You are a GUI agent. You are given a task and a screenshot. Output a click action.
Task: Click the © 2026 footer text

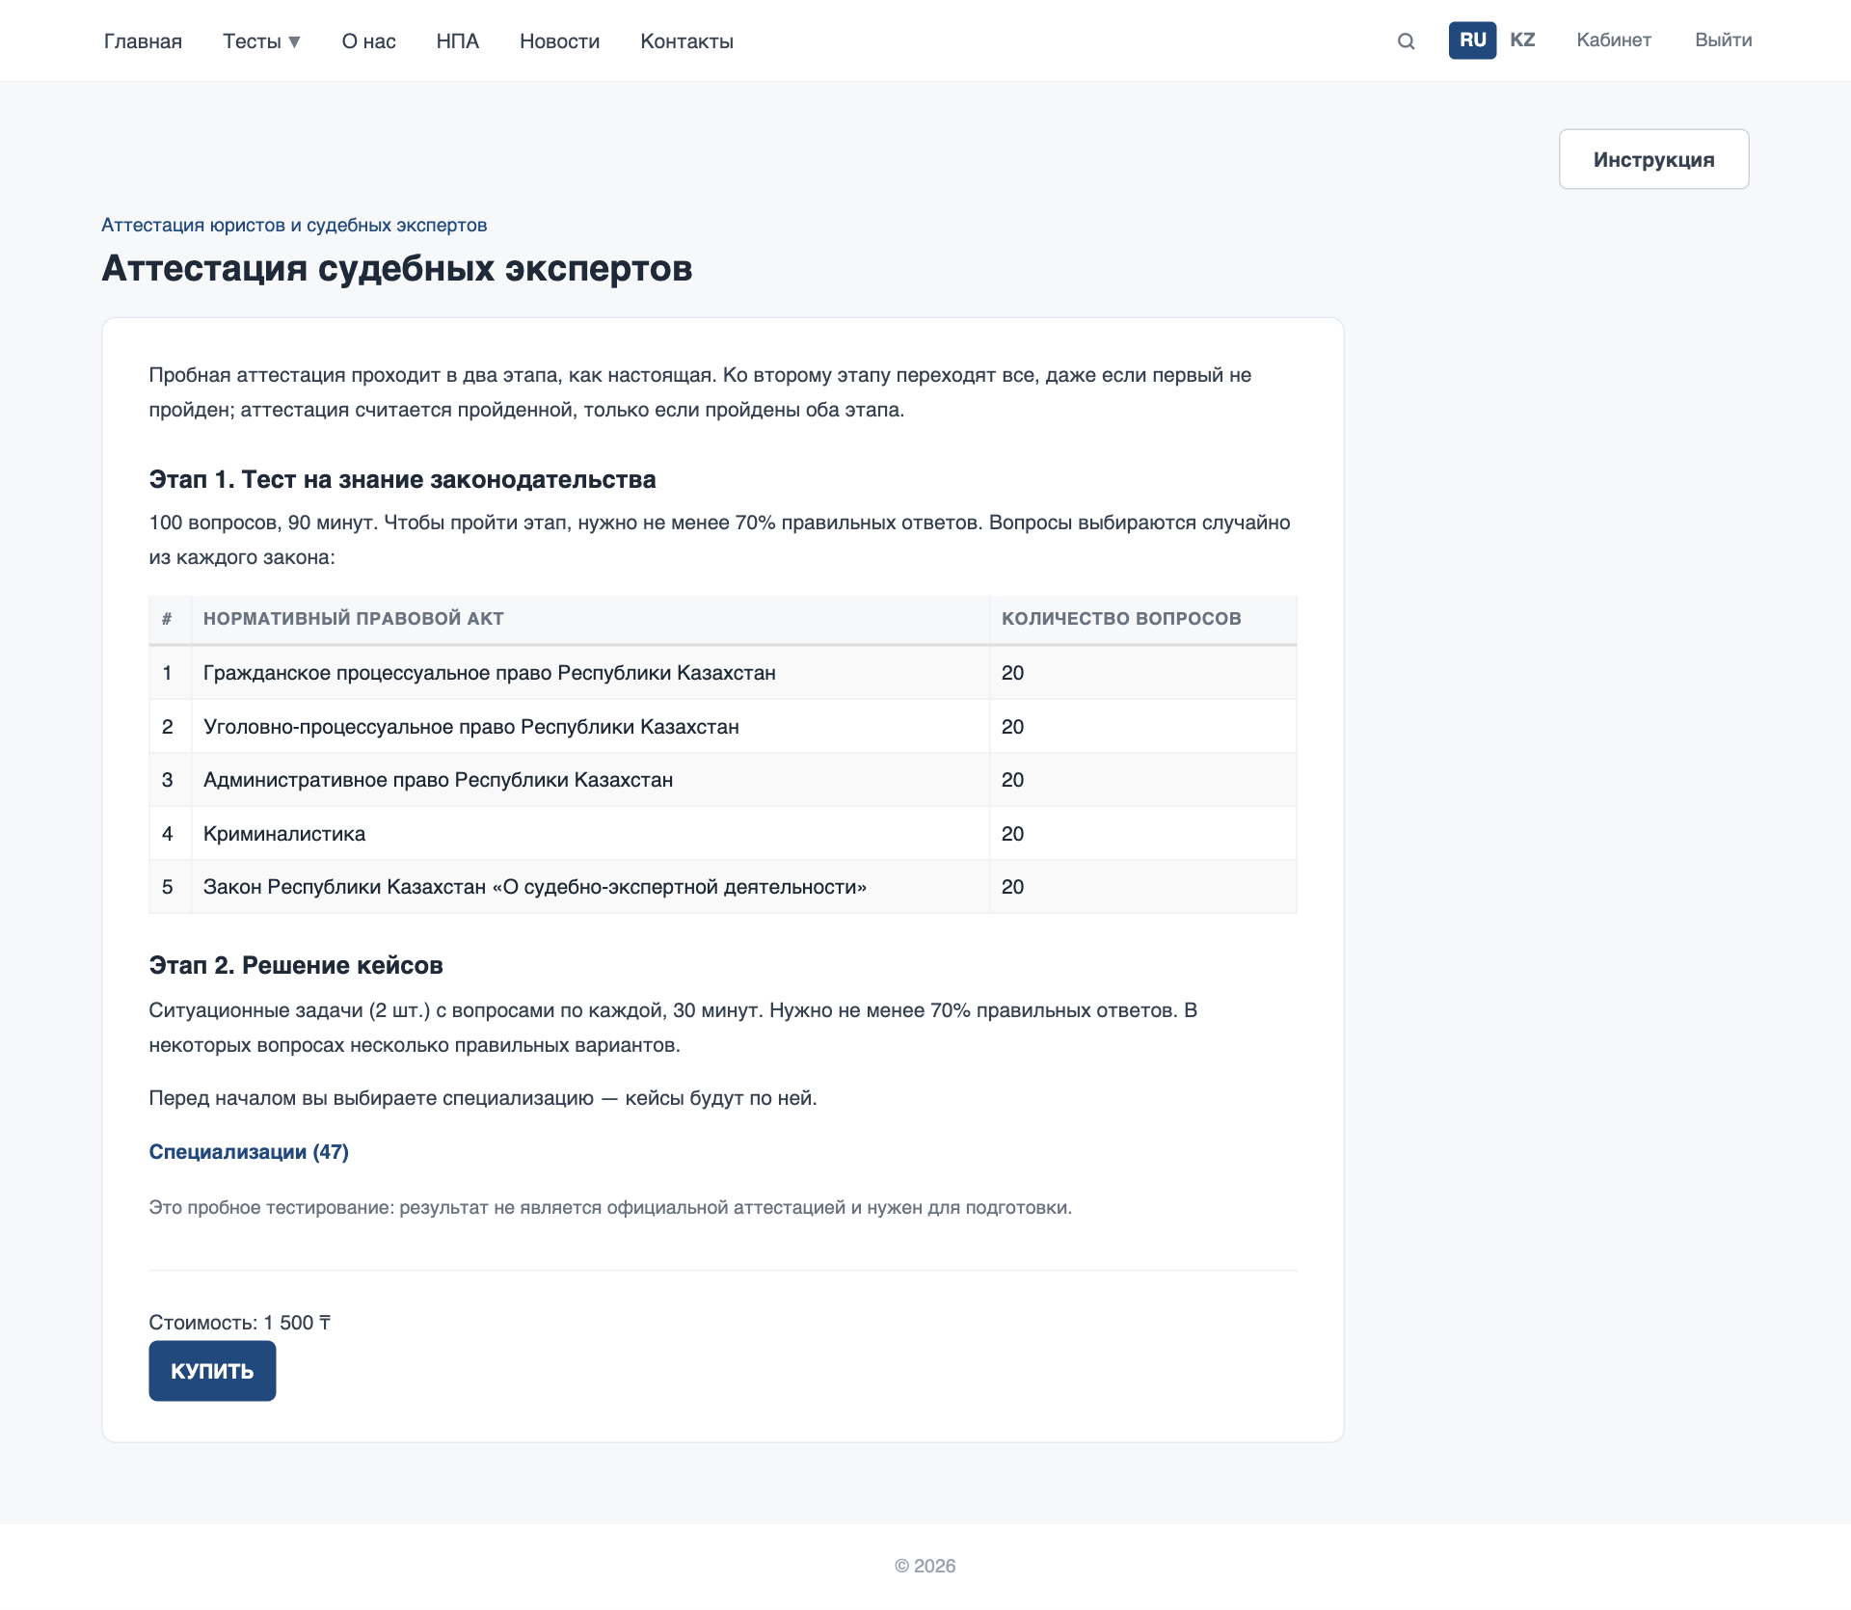925,1566
